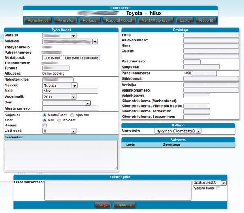Click into the huomautus text area
Screen dimensions: 244x213
tap(61, 155)
